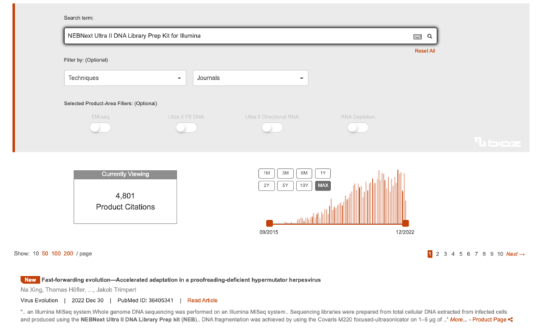Open the virtual keyboard icon in search box
The height and width of the screenshot is (331, 542).
coord(417,36)
